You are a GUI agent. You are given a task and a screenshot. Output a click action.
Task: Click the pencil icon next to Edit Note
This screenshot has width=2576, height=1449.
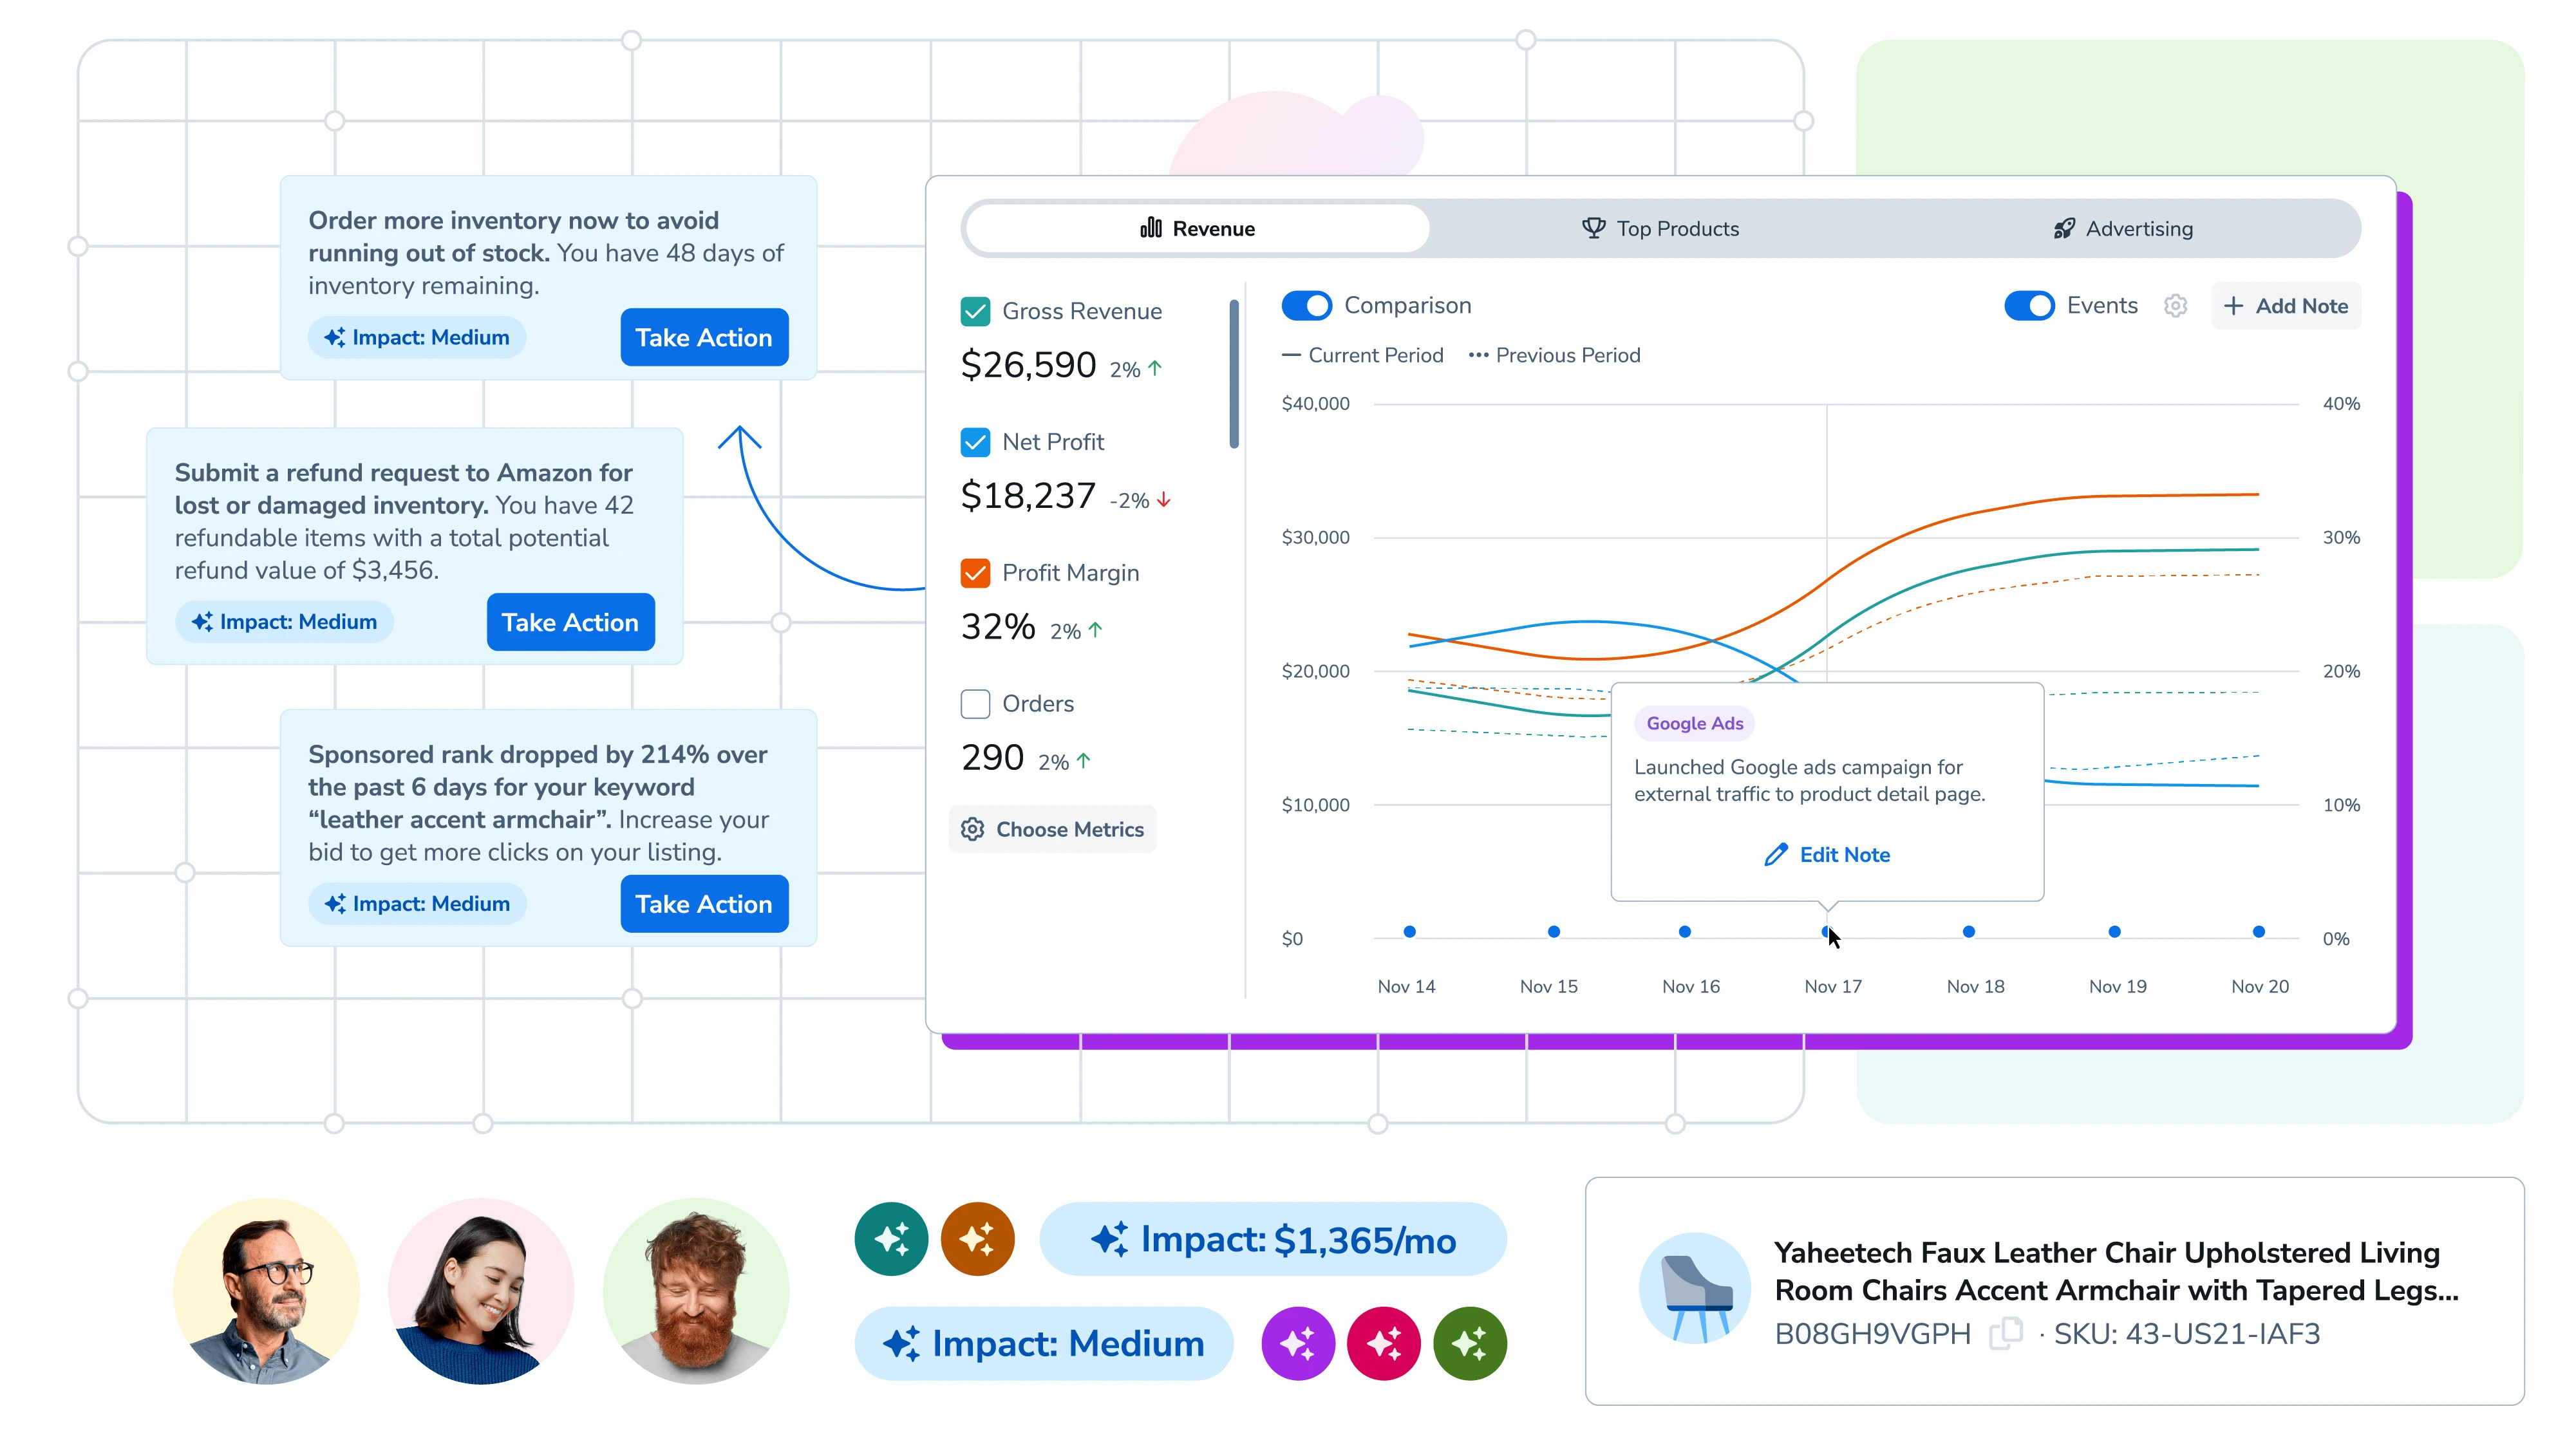point(1777,854)
